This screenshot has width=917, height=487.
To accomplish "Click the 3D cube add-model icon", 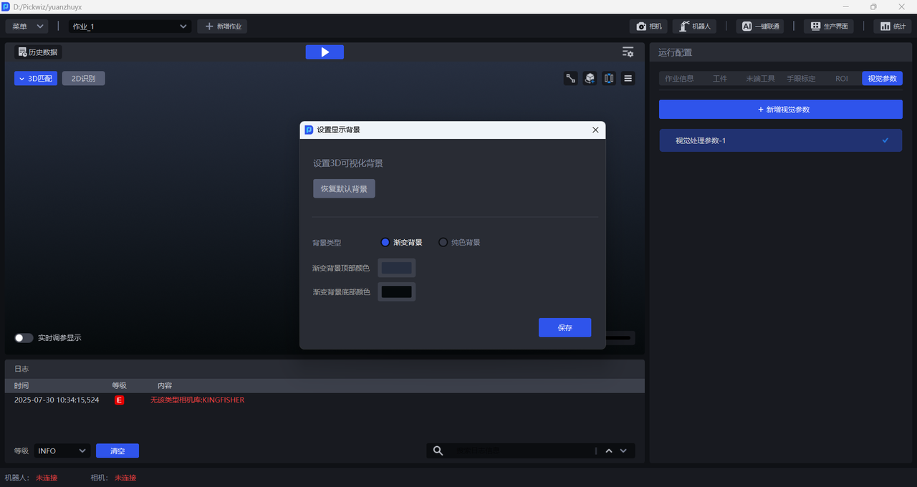I will pos(590,79).
